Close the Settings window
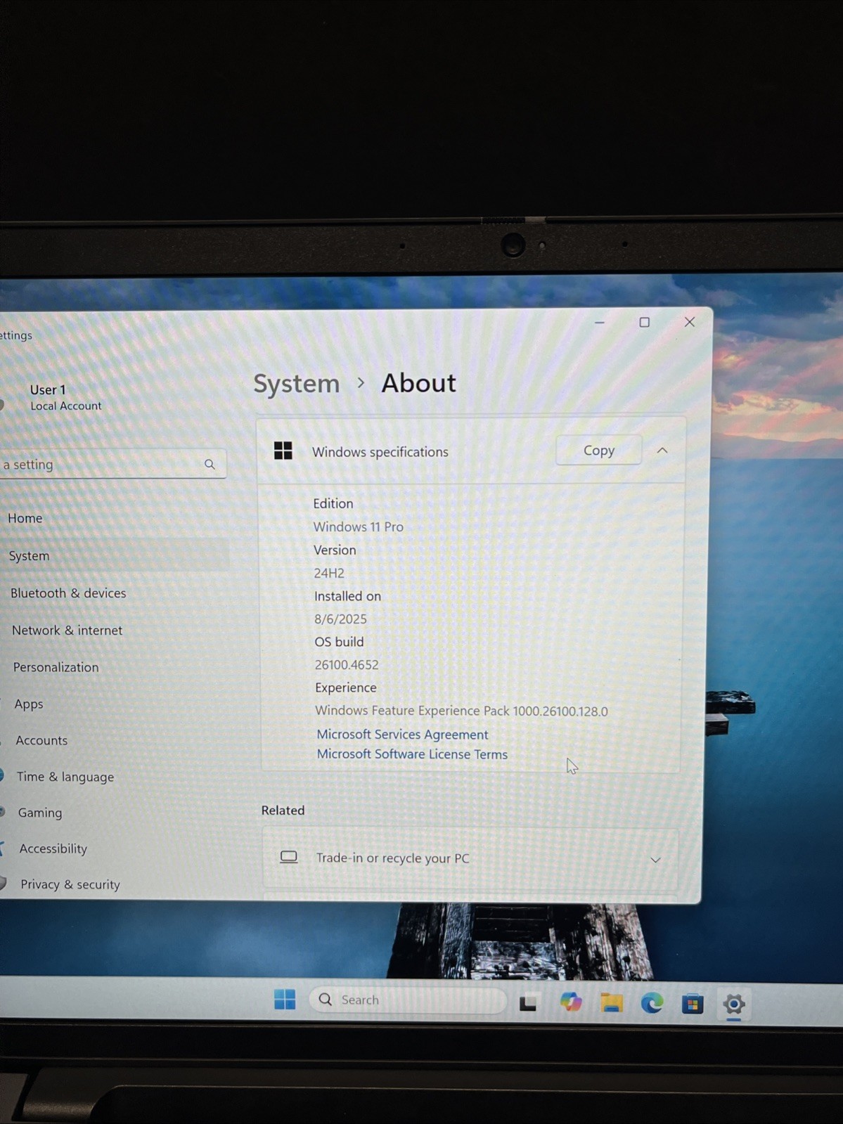The height and width of the screenshot is (1124, 843). point(690,321)
